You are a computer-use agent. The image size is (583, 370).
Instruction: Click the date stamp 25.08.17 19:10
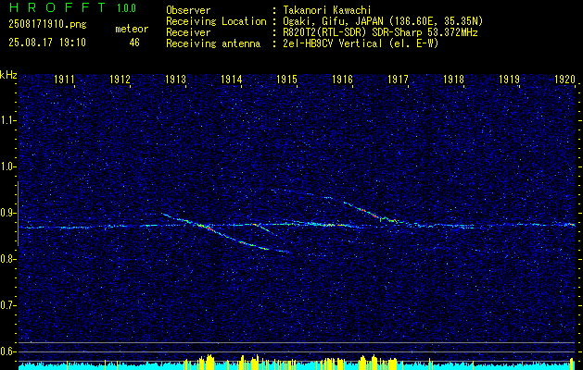pos(47,43)
